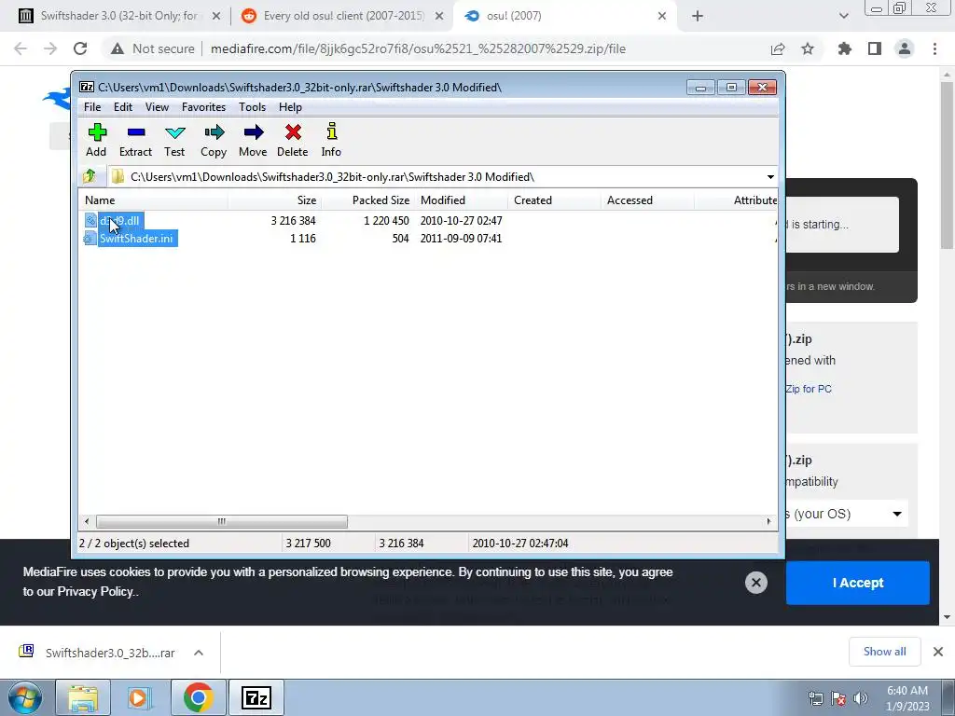
Task: Select the Move toolbar icon
Action: tap(253, 140)
